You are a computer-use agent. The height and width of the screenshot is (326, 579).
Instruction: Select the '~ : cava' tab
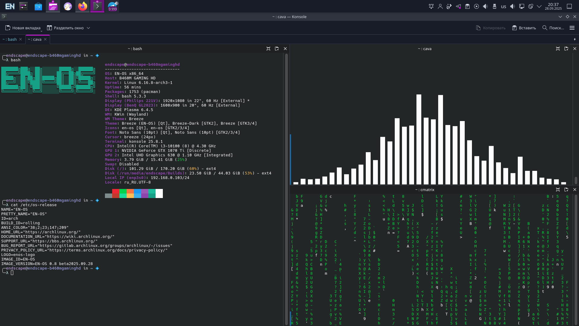coord(35,39)
